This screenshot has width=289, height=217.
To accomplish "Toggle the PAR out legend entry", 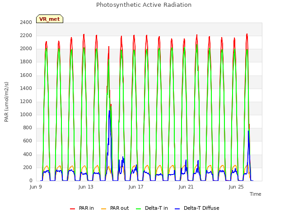I will pos(115,208).
